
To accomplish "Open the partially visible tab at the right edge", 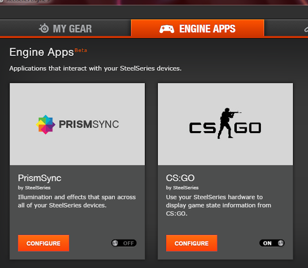I will [x=286, y=28].
